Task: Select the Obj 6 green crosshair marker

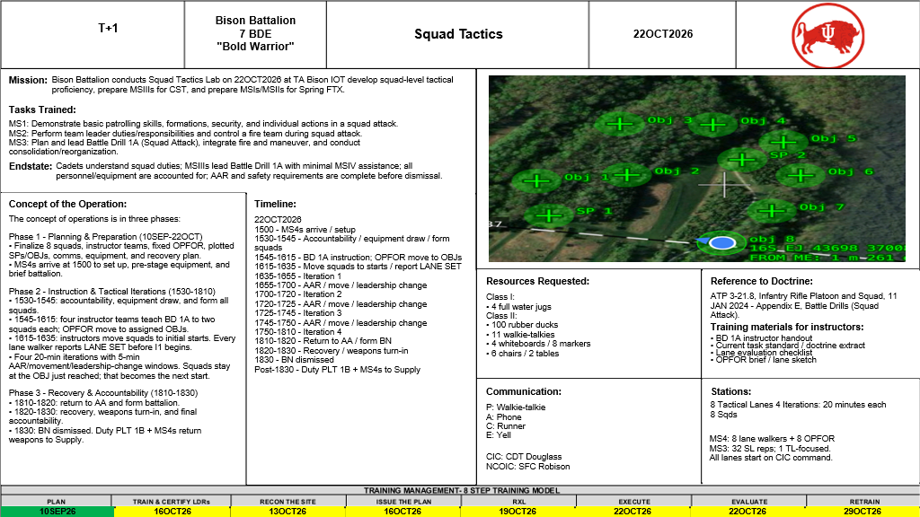Action: (x=801, y=175)
